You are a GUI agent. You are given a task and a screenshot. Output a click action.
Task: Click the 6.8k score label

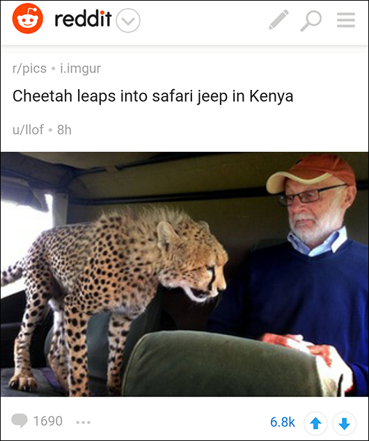click(283, 422)
